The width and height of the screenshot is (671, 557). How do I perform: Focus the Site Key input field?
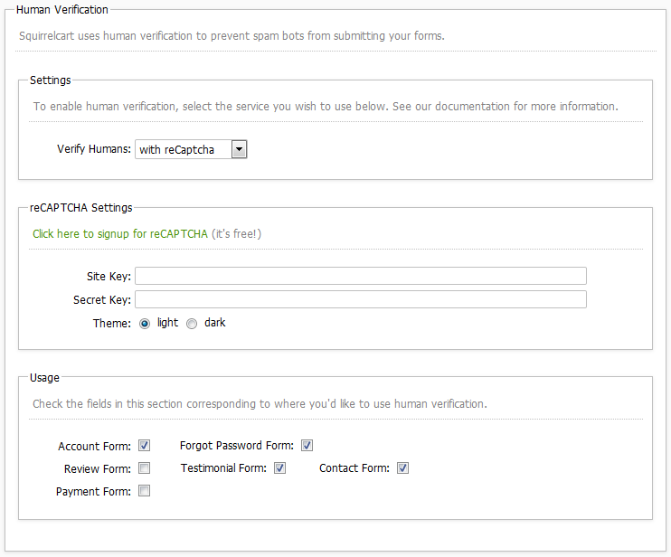[360, 276]
